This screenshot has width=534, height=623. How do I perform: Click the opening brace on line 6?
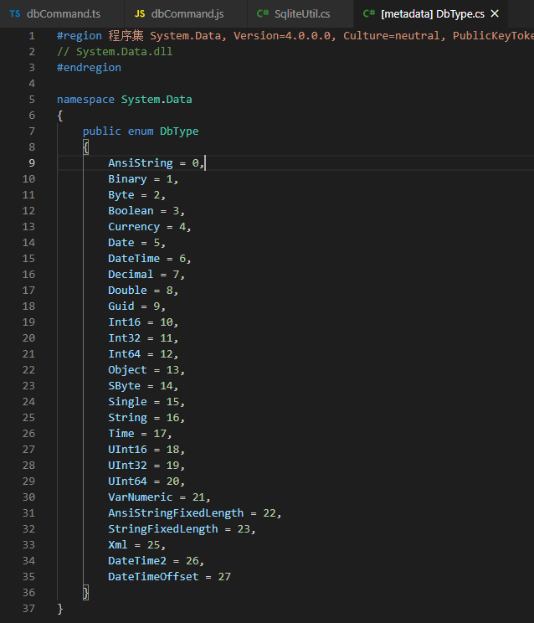click(x=60, y=116)
